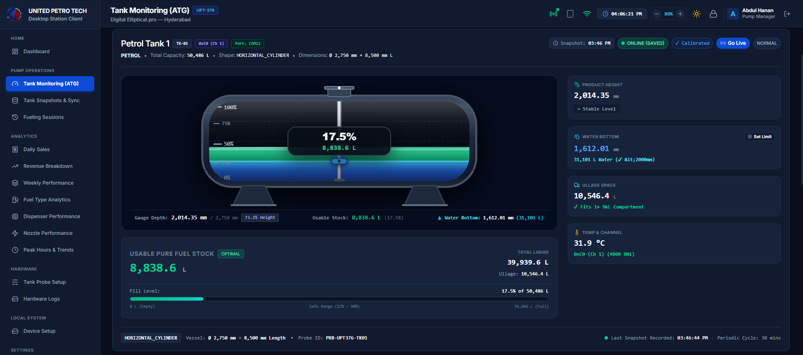Click the Snapshot: 03:46 PM chip
Screen dimensions: 803x355
pos(582,43)
